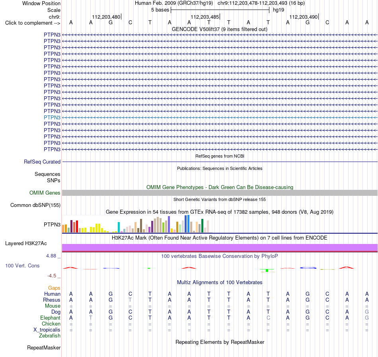Click the RefSeq Curated track label
Screen dimensions: 378x357
[42, 162]
